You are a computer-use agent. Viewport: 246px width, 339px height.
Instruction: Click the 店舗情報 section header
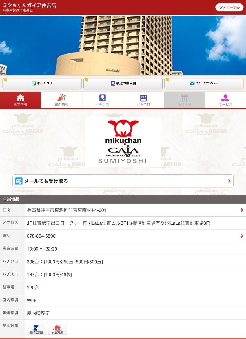tap(123, 199)
